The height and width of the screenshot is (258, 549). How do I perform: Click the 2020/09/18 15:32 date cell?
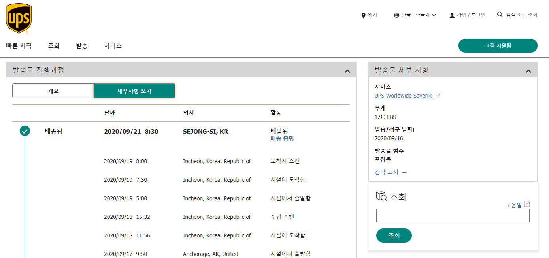[x=127, y=217]
